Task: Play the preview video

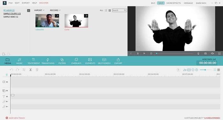Action: click(144, 53)
